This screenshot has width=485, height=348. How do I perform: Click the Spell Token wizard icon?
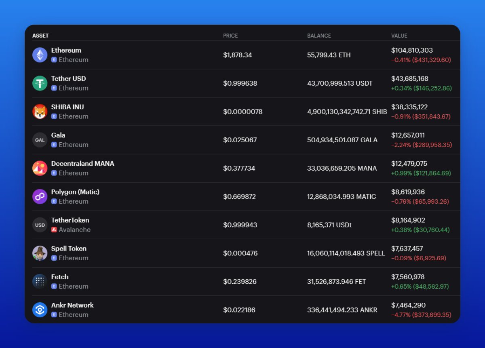[40, 253]
